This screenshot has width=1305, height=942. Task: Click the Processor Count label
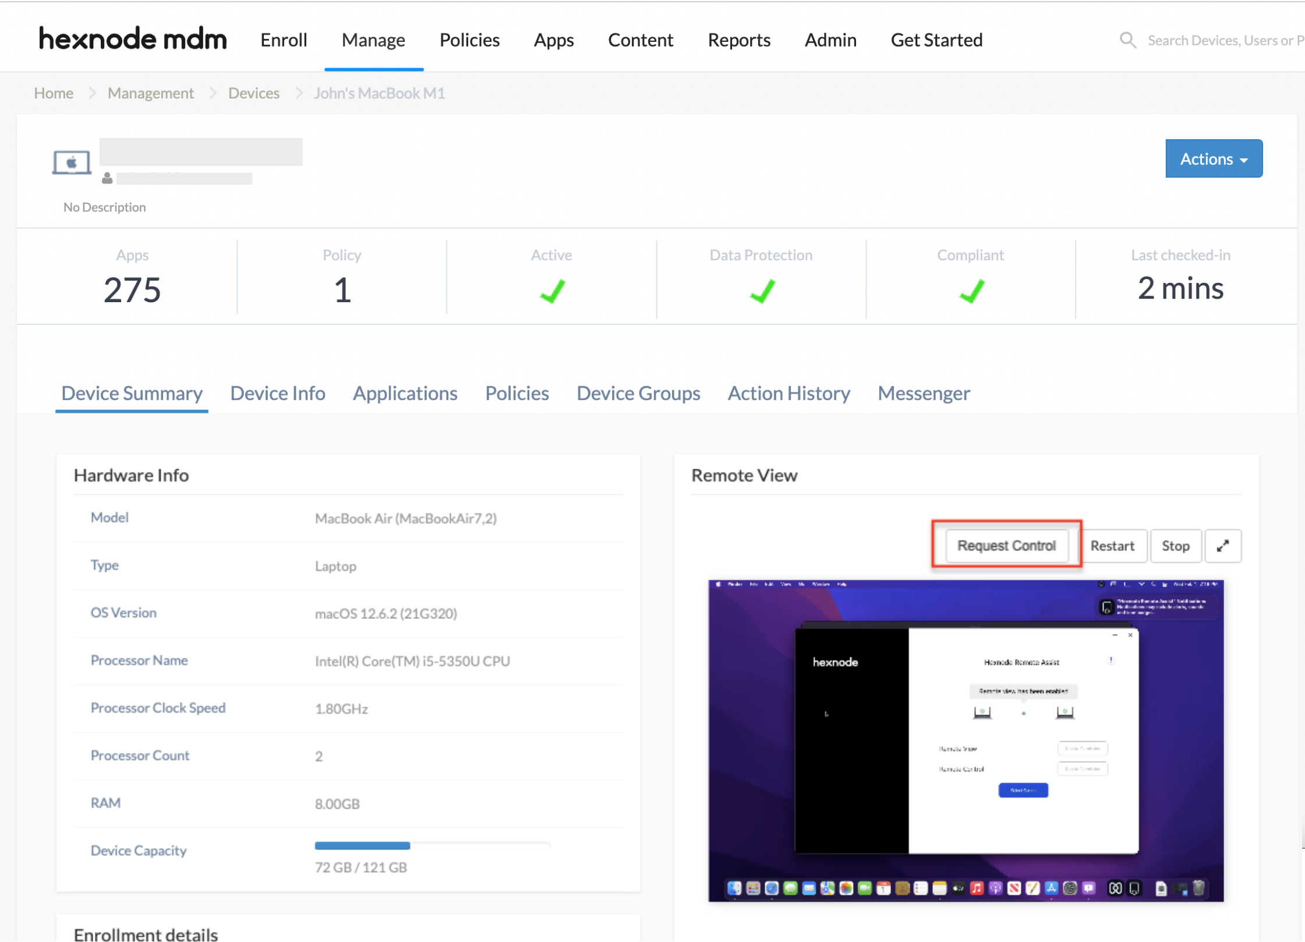[140, 755]
